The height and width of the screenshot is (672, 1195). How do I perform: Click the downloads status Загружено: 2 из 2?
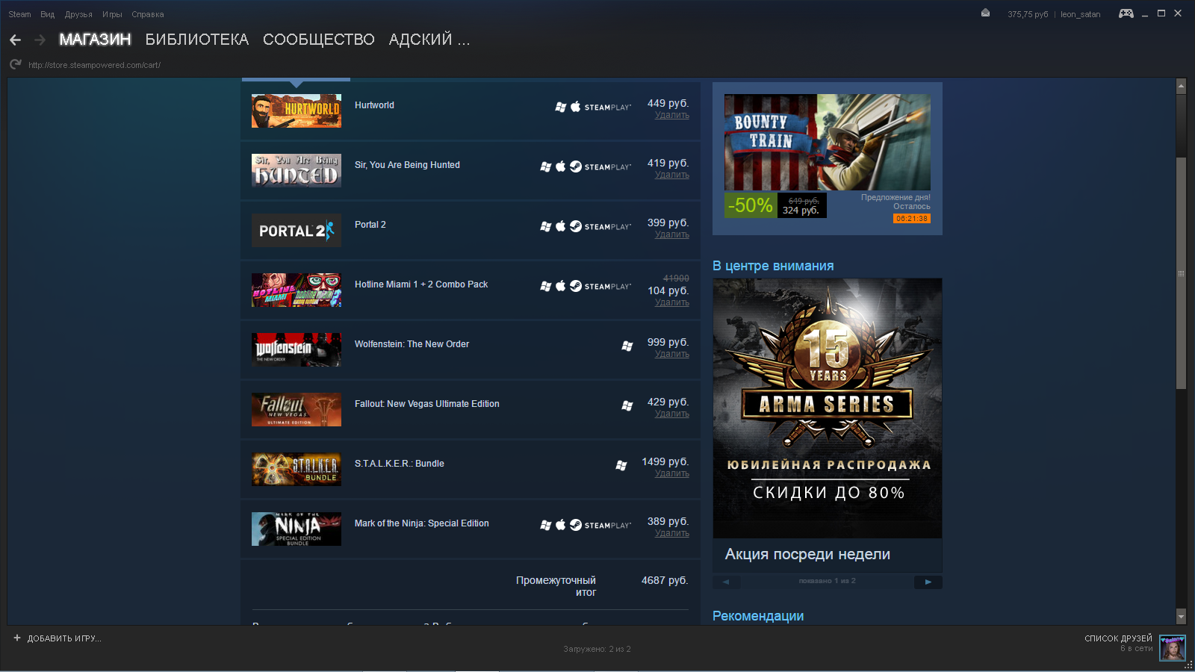[597, 649]
